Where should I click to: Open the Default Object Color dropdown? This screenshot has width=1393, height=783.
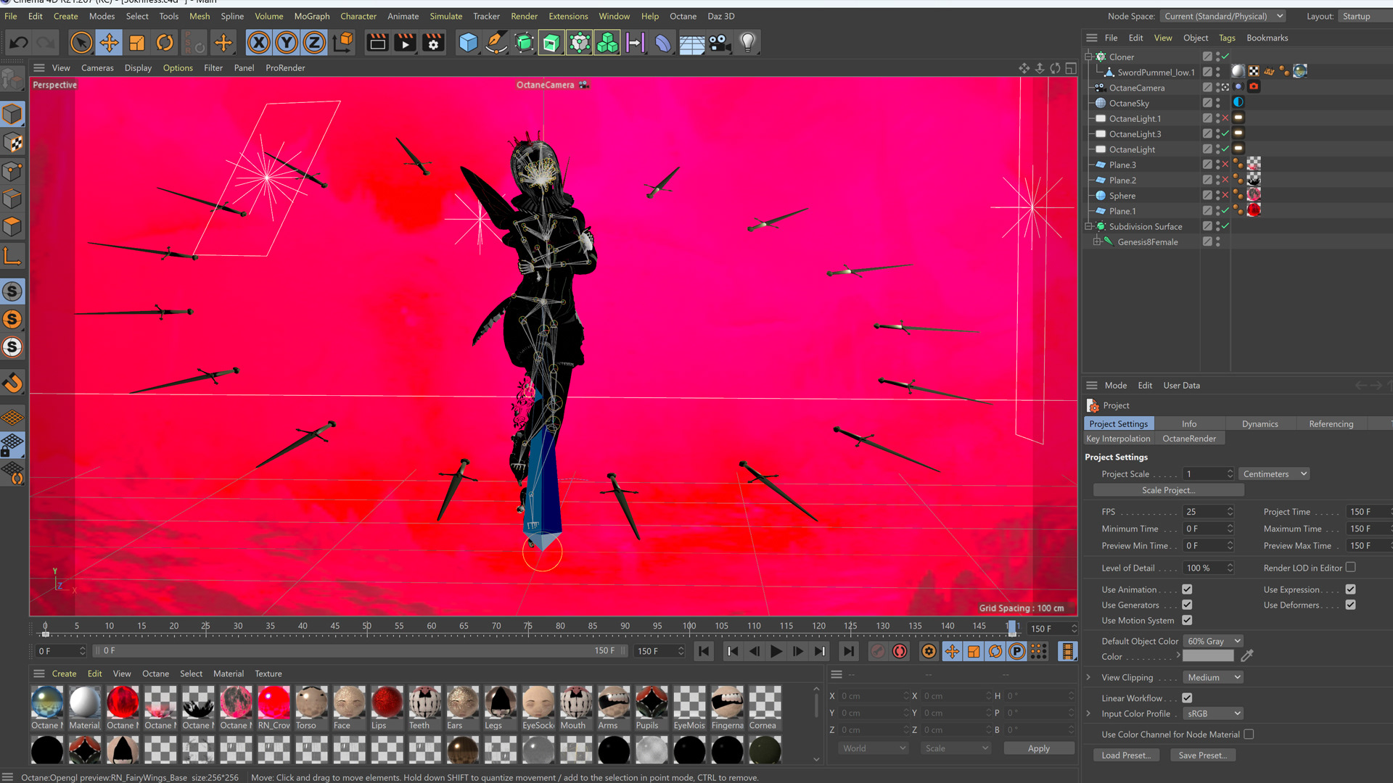(1213, 641)
